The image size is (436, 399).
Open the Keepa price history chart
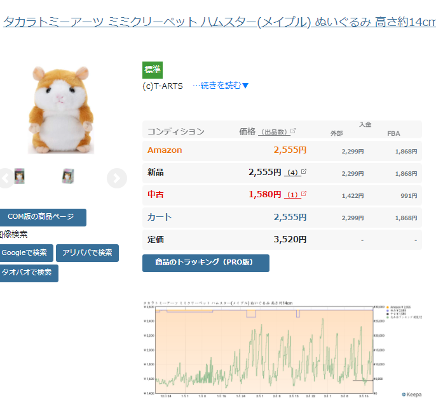283,349
